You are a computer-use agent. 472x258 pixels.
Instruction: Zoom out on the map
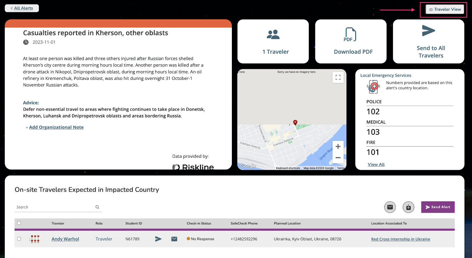tap(338, 158)
